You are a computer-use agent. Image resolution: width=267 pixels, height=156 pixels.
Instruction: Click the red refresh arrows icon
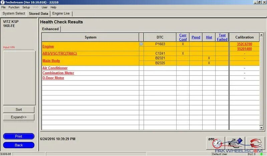[256, 143]
